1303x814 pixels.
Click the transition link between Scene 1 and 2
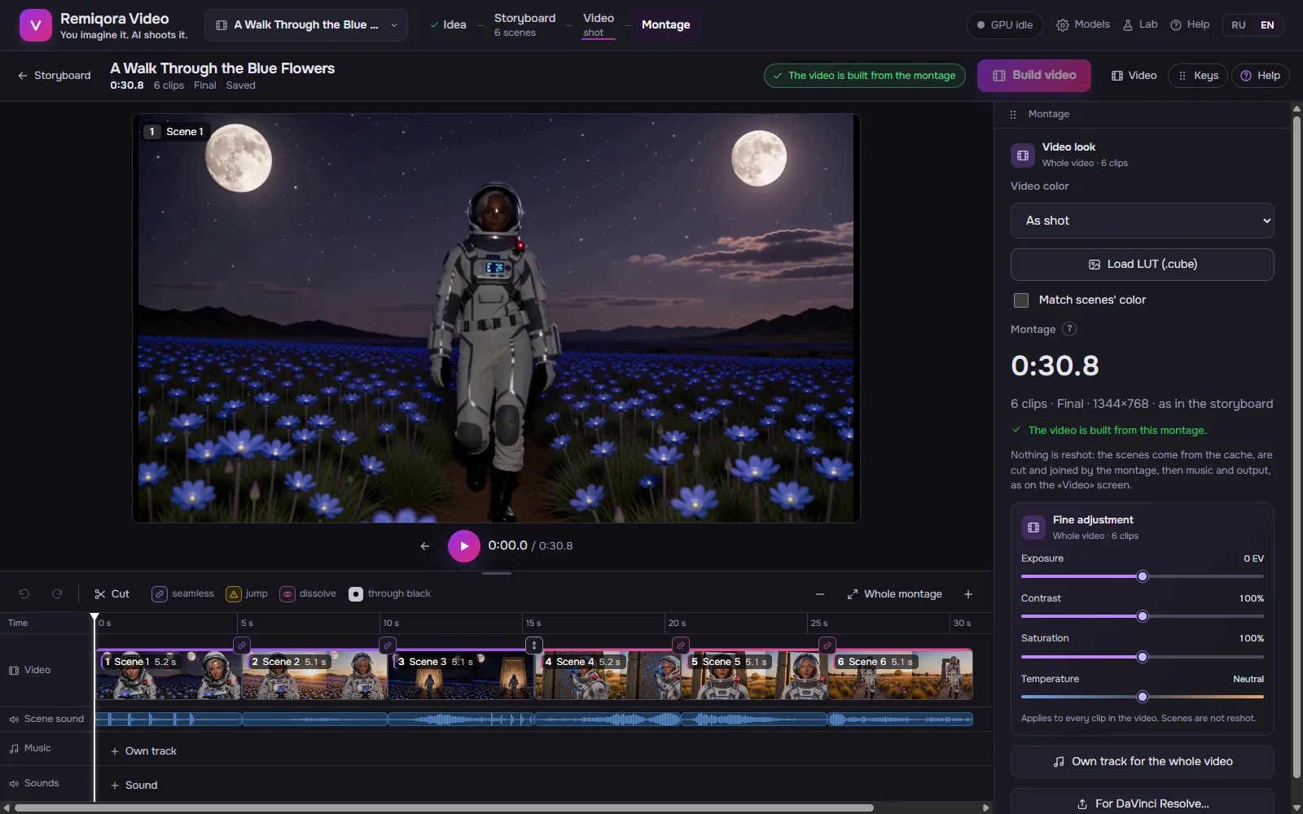point(242,646)
